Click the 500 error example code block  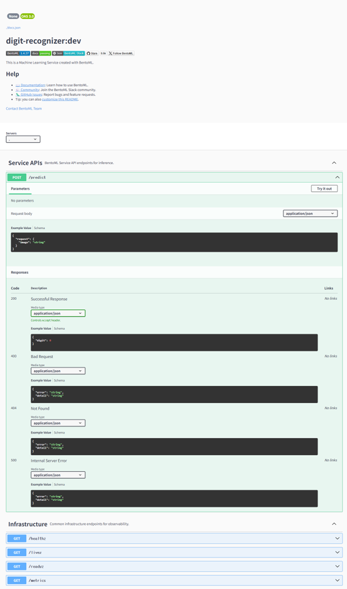174,499
